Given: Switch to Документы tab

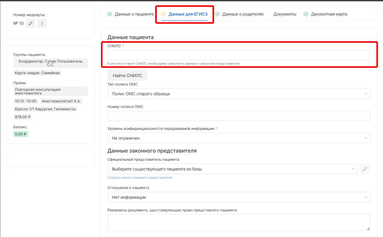Looking at the screenshot, I should click(x=285, y=14).
